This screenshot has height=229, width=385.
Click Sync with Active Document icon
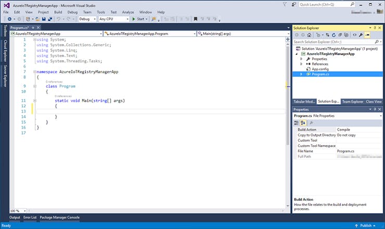pos(328,35)
